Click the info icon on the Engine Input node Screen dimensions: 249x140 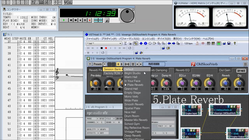click(189, 107)
